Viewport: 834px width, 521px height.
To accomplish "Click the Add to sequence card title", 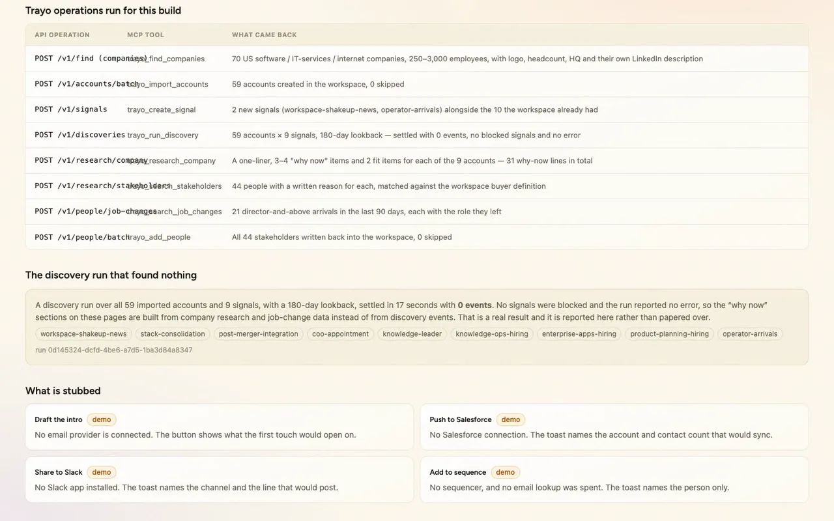I will [x=458, y=473].
